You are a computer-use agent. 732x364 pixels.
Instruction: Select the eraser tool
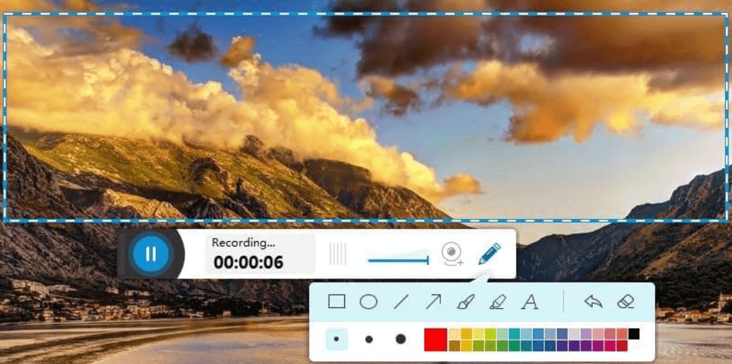[626, 302]
